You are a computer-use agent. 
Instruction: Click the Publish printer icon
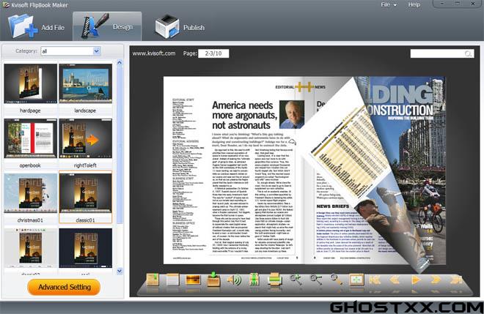point(167,27)
